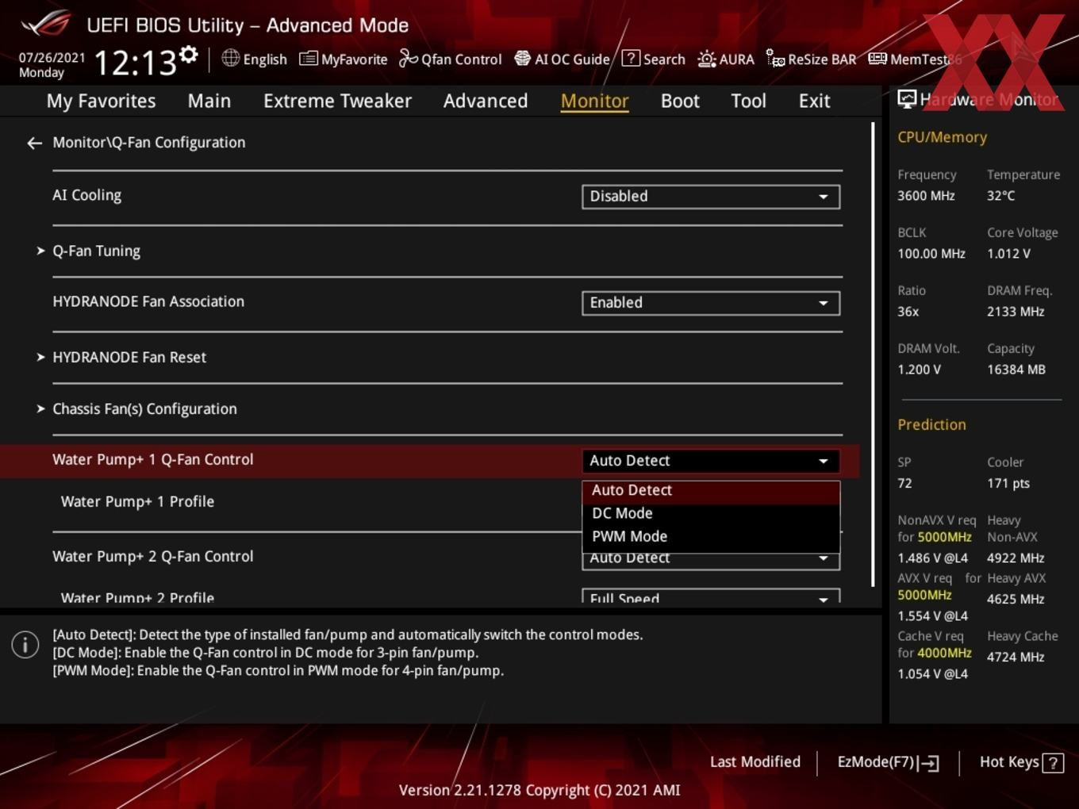
Task: Click the EzMode exit arrow icon
Action: pos(930,763)
